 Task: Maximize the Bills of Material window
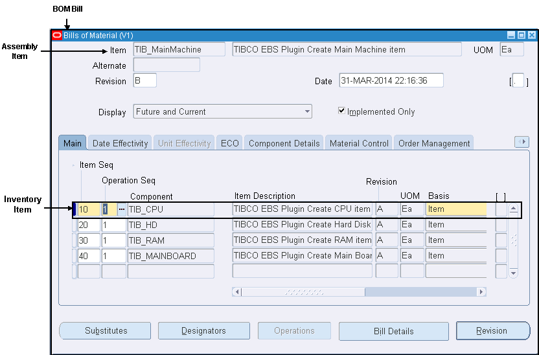point(522,35)
